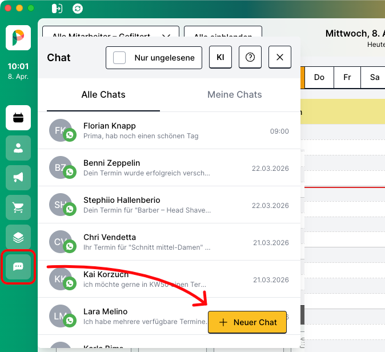Click the KI button
The height and width of the screenshot is (352, 385).
[x=220, y=58]
